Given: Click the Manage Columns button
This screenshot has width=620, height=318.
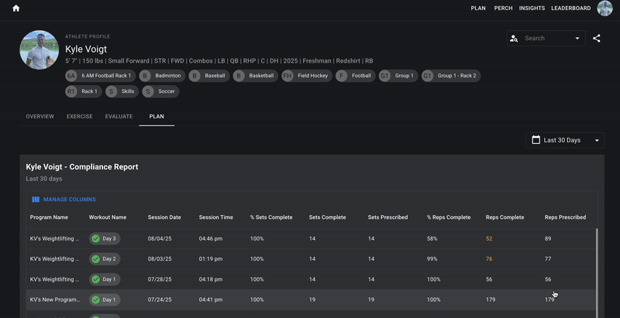Looking at the screenshot, I should pos(64,200).
